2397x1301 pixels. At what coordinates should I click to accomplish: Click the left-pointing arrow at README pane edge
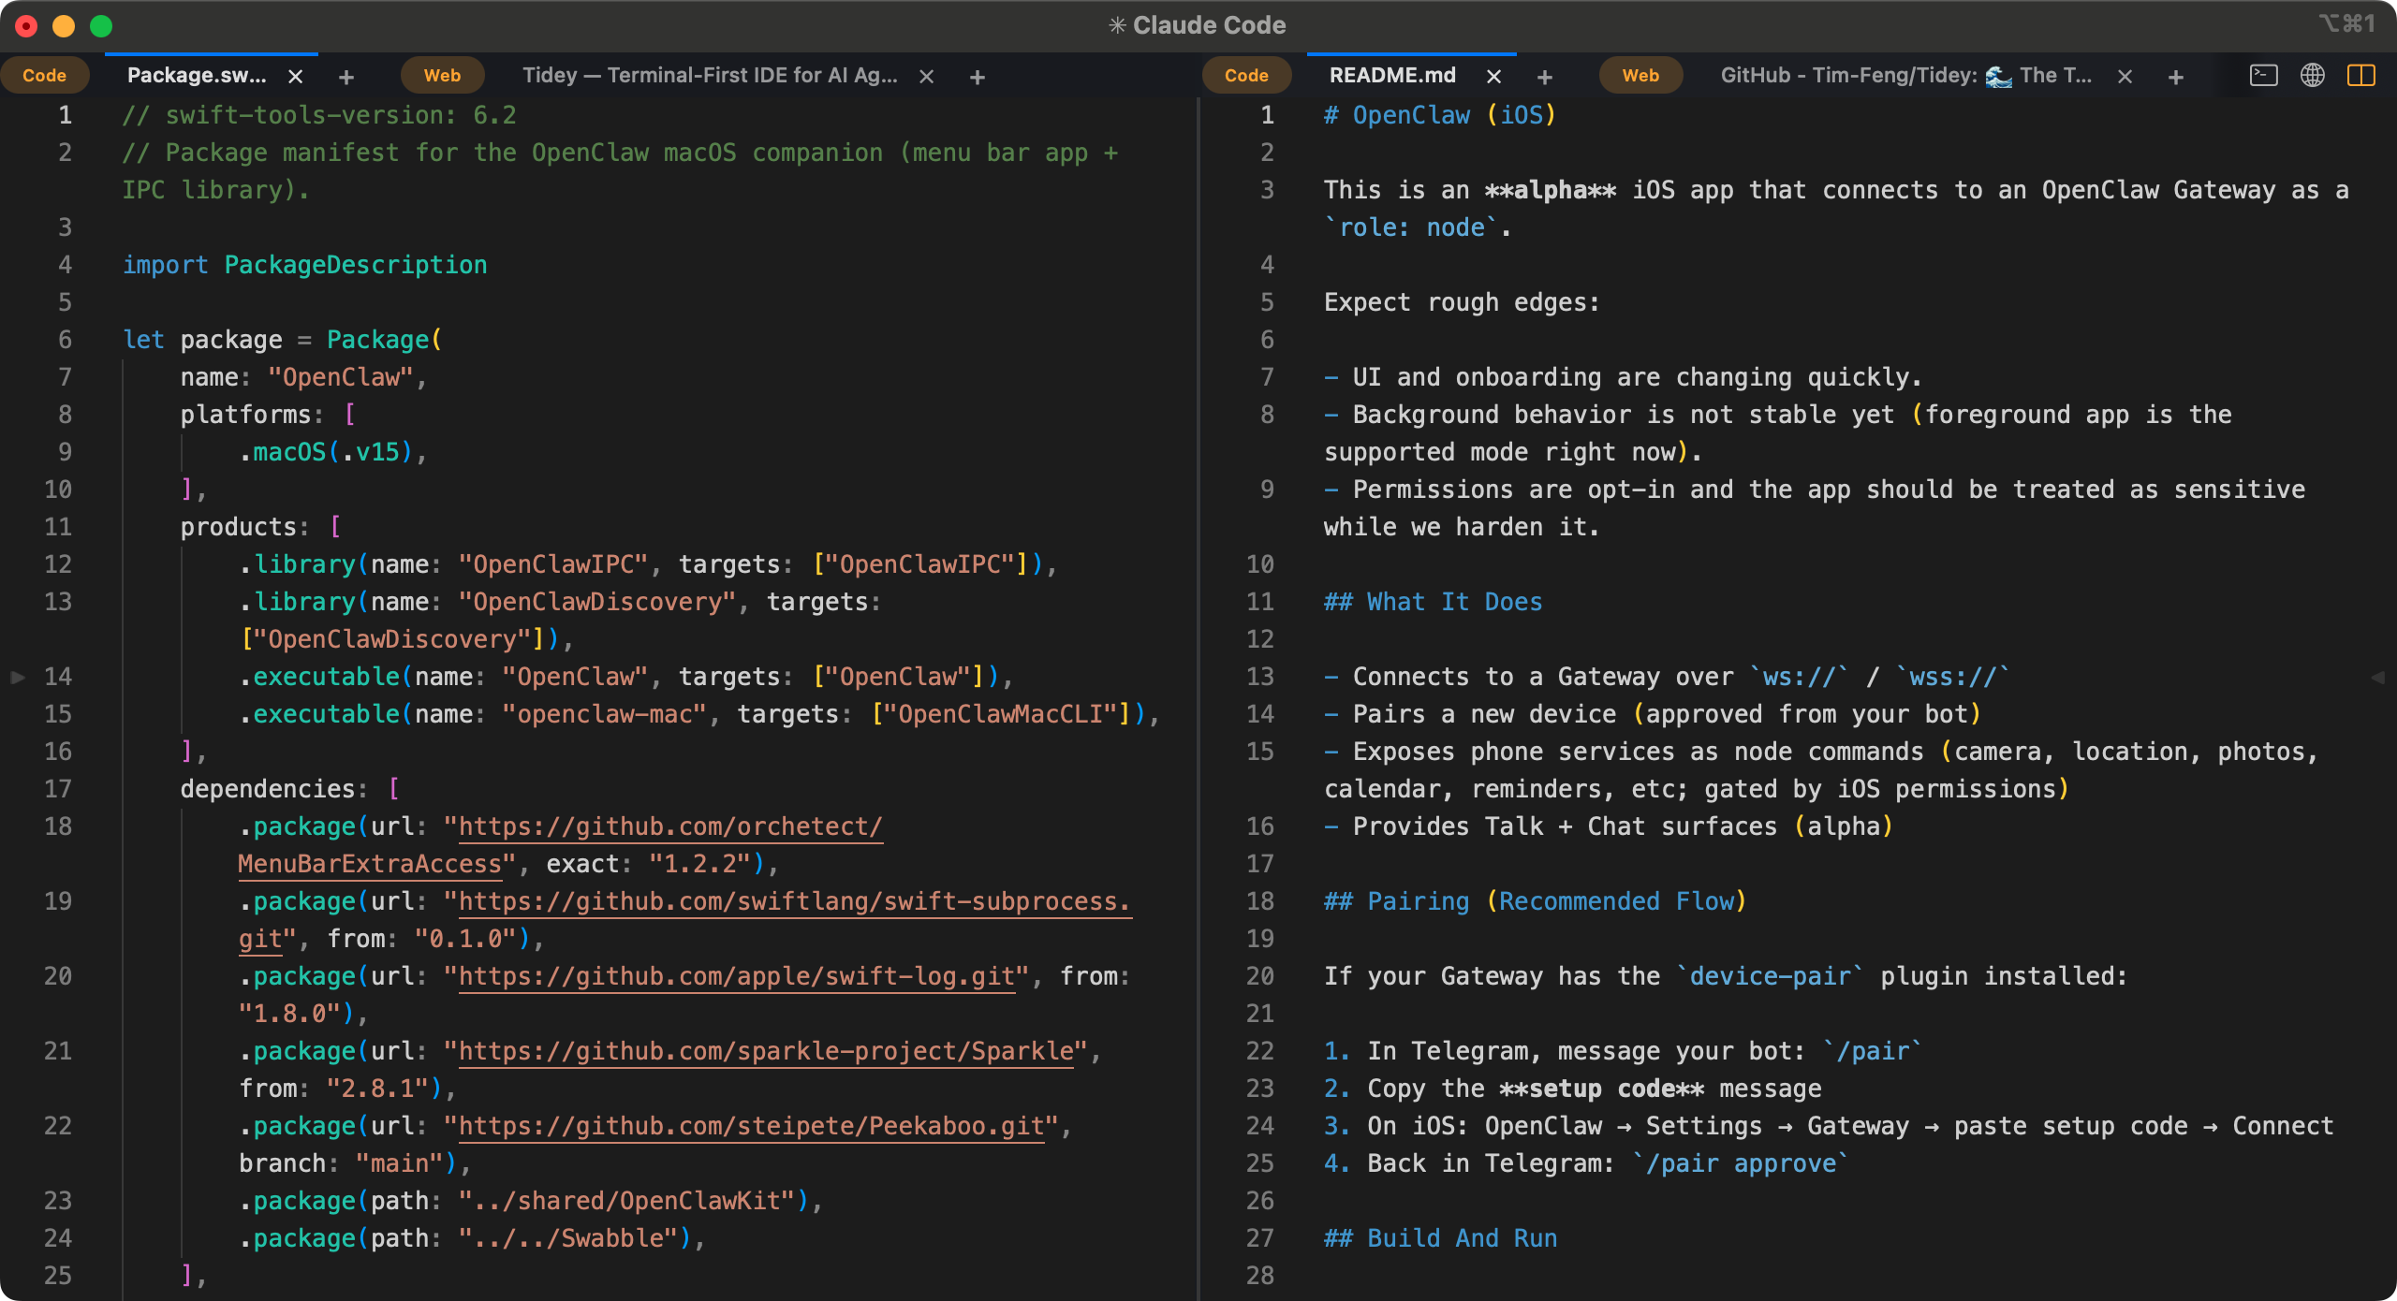(x=2380, y=677)
